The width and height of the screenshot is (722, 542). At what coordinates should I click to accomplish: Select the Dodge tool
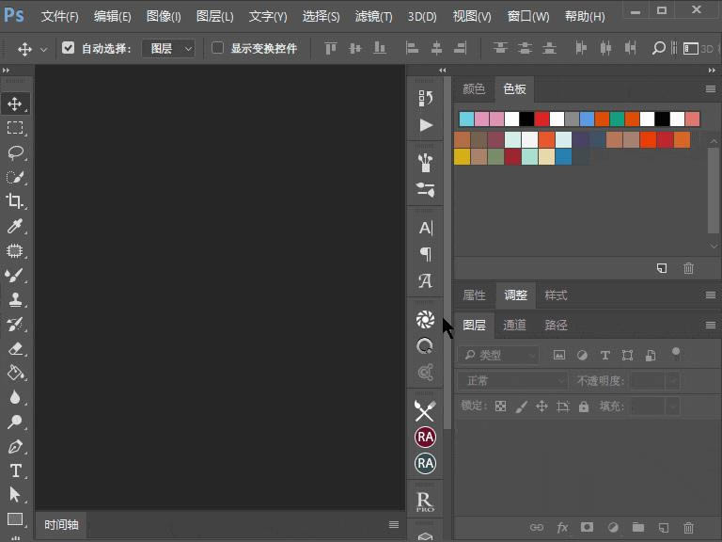(x=15, y=422)
